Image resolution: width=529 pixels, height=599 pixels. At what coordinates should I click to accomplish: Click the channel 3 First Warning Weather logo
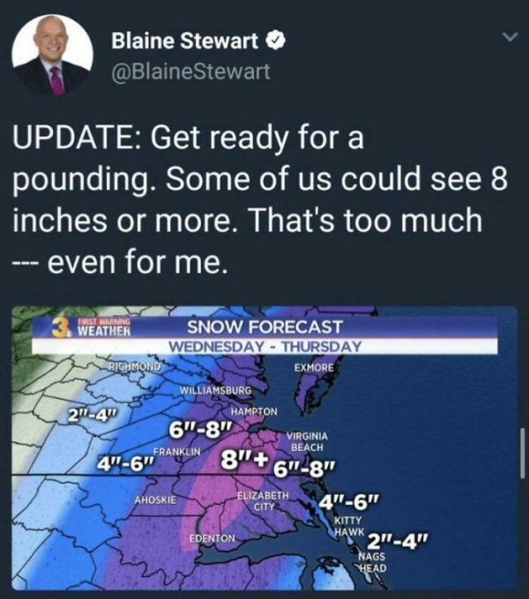tap(93, 328)
